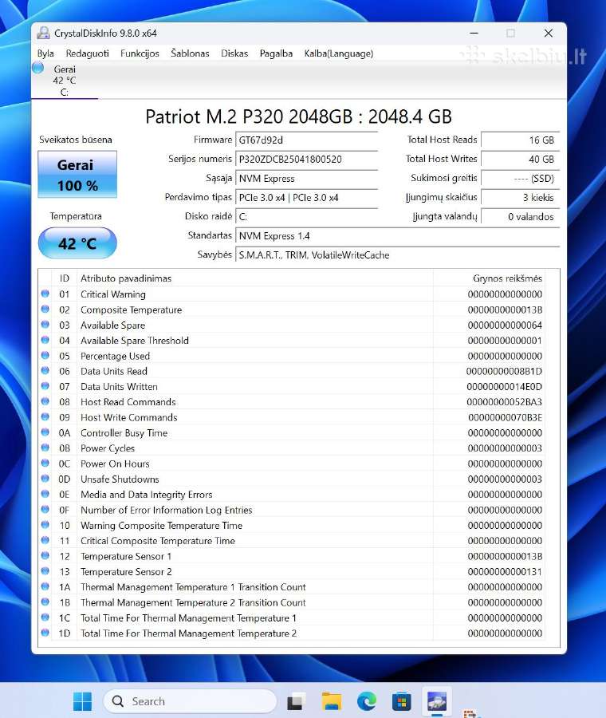Click the Total Host Reads value 16 GB

coord(521,140)
